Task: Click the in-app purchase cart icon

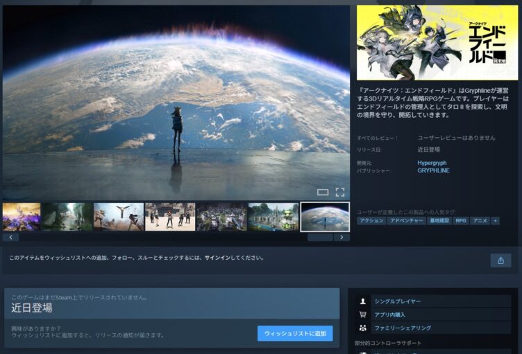Action: (362, 315)
